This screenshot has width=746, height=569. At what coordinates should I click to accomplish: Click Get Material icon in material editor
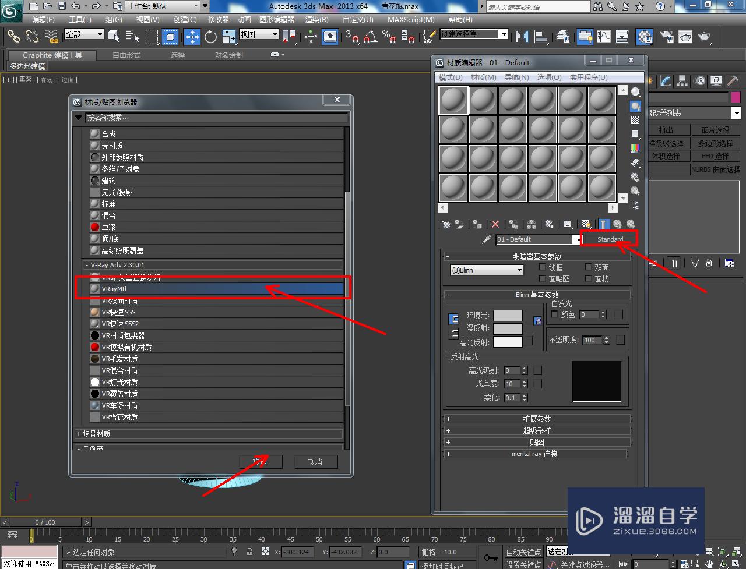coord(446,224)
